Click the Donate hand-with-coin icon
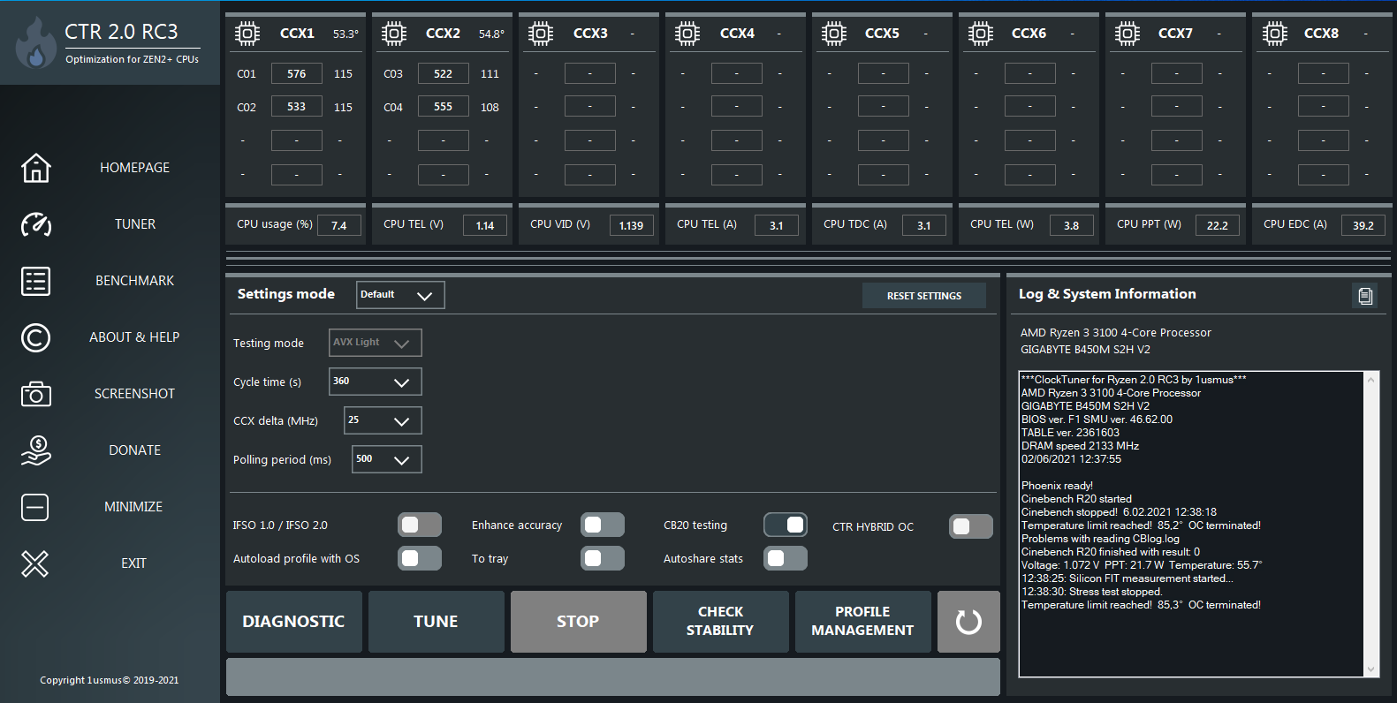The image size is (1397, 703). [36, 450]
